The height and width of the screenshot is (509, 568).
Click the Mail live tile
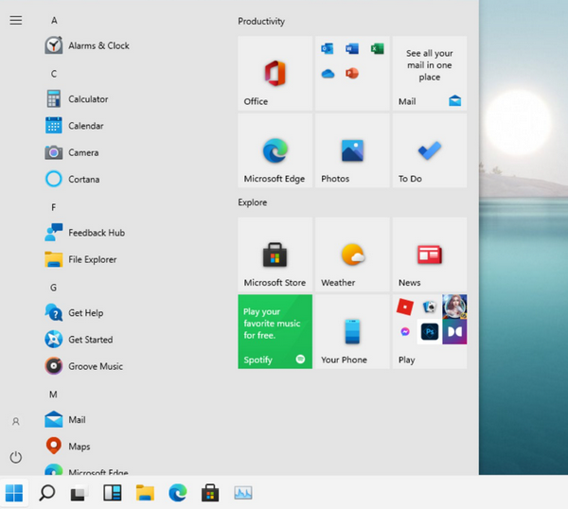click(430, 73)
